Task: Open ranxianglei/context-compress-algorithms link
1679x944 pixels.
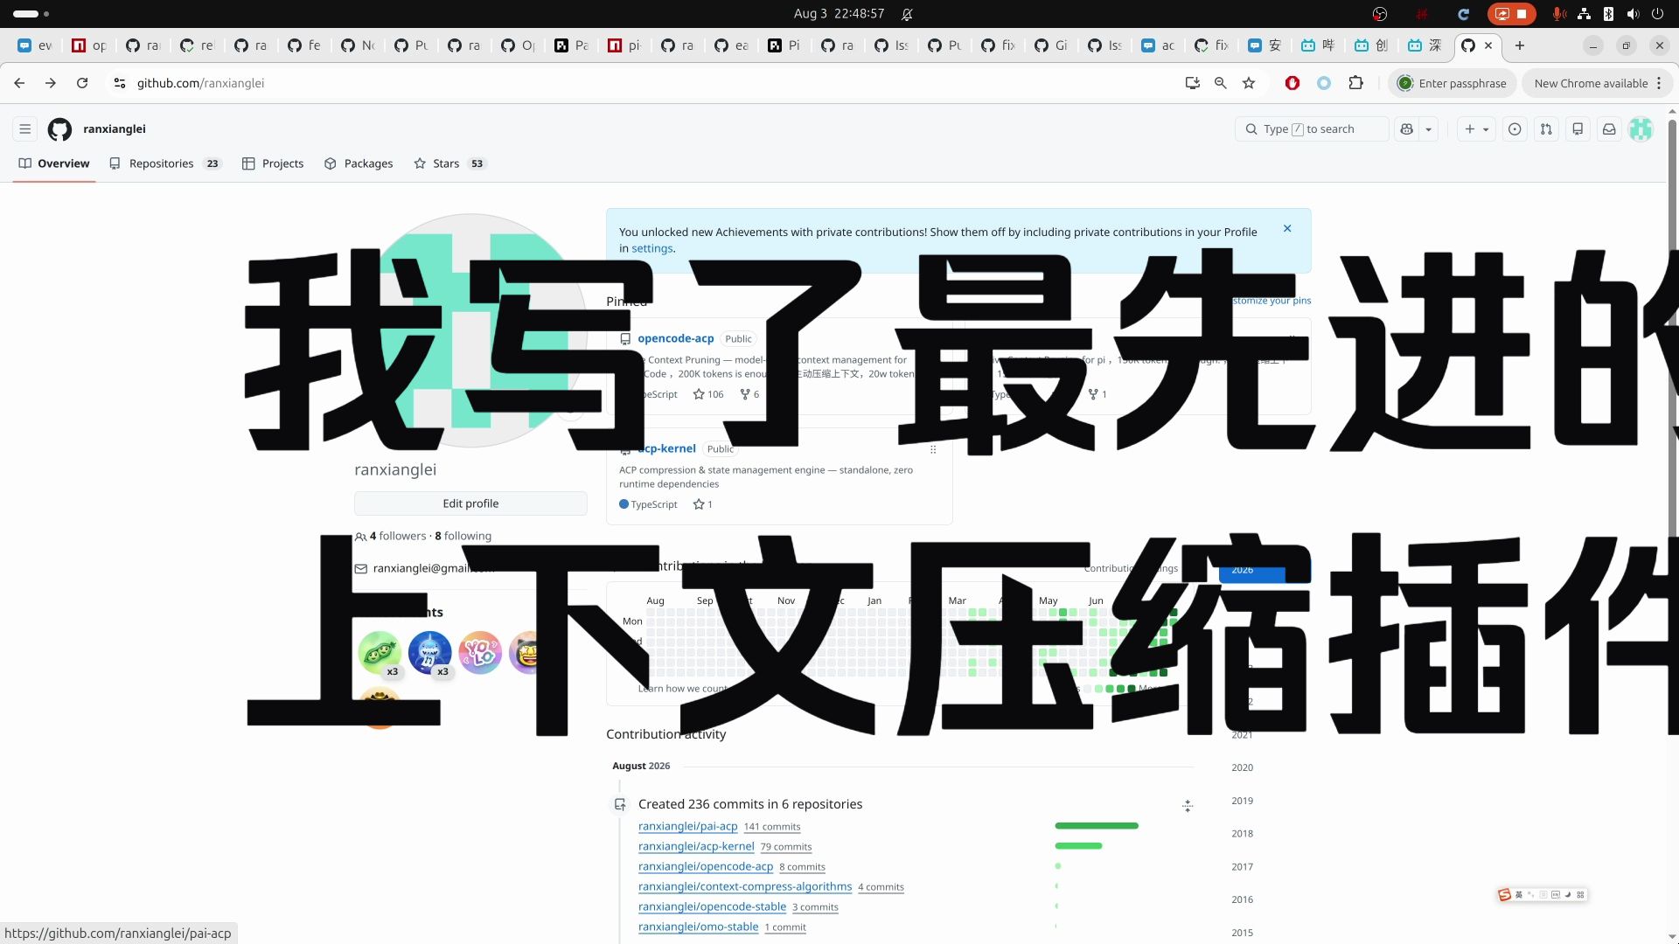Action: (x=745, y=886)
